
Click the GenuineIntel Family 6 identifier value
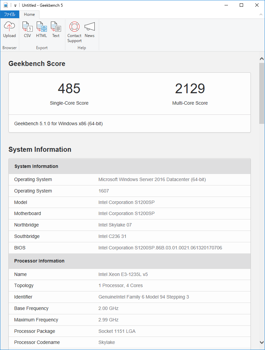144,297
